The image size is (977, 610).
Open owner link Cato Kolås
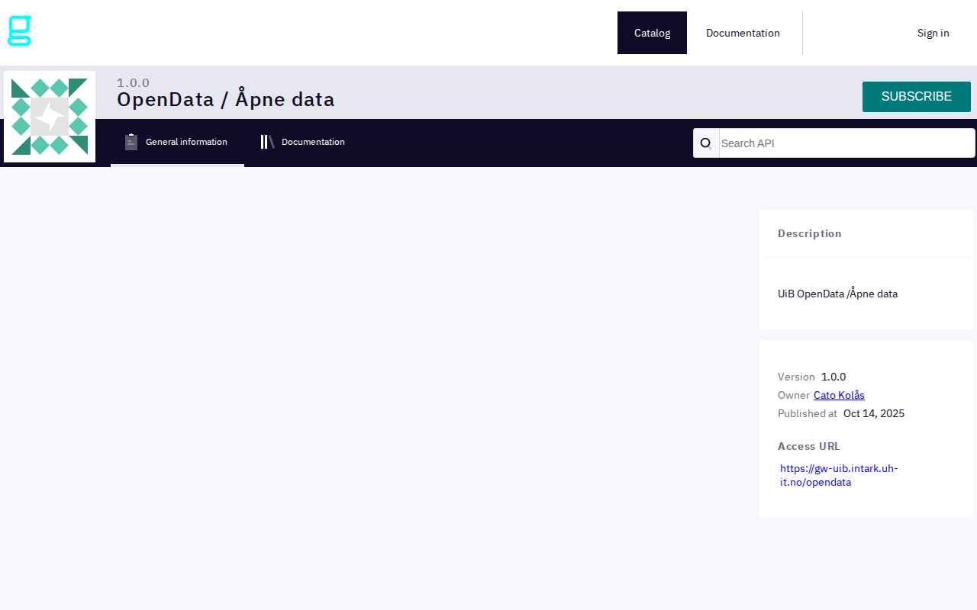pos(839,395)
